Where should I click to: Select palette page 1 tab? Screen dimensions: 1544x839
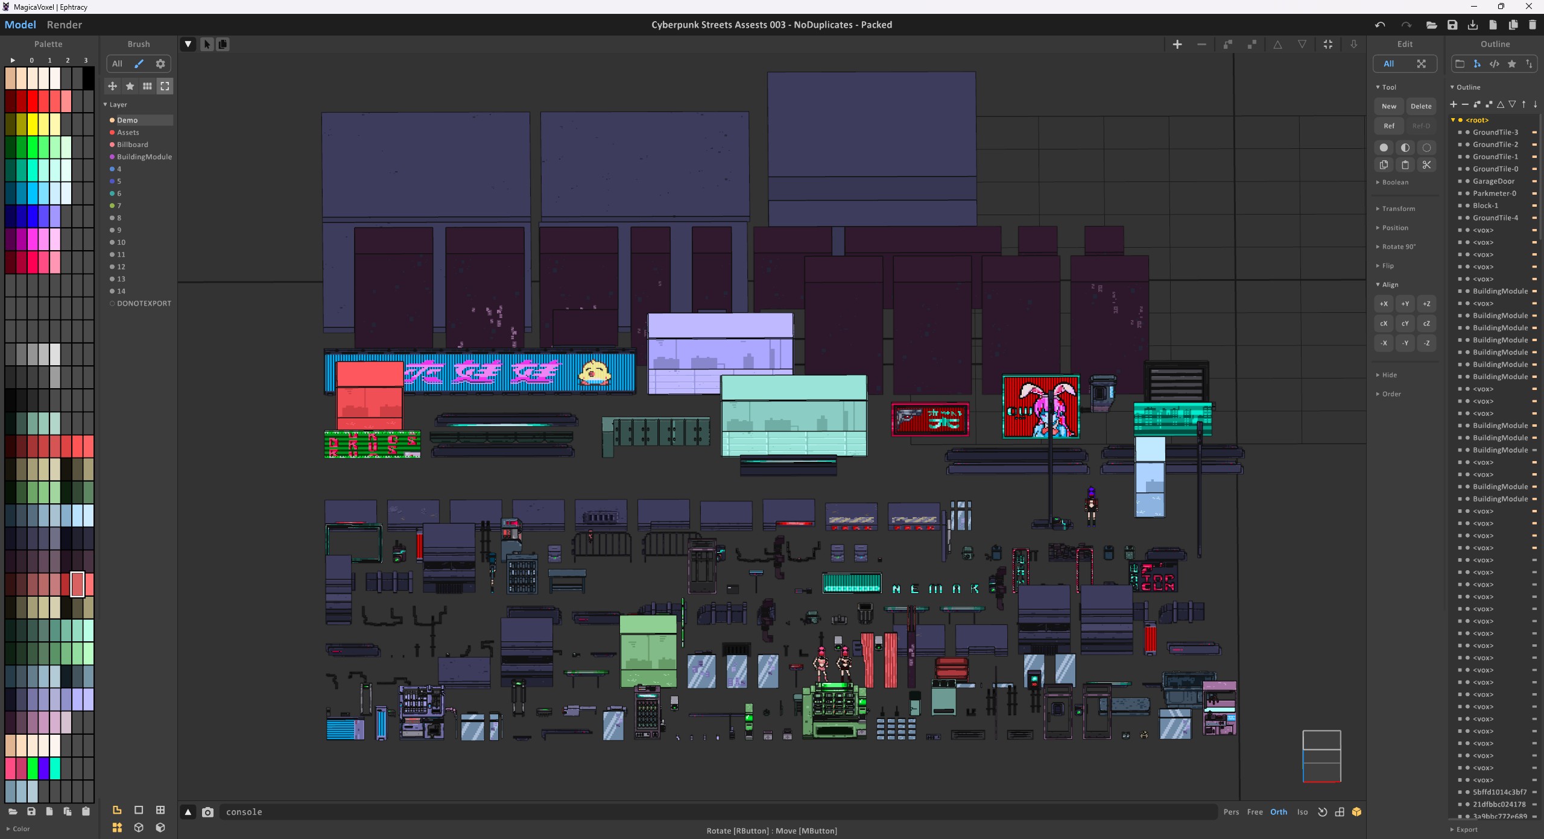49,60
